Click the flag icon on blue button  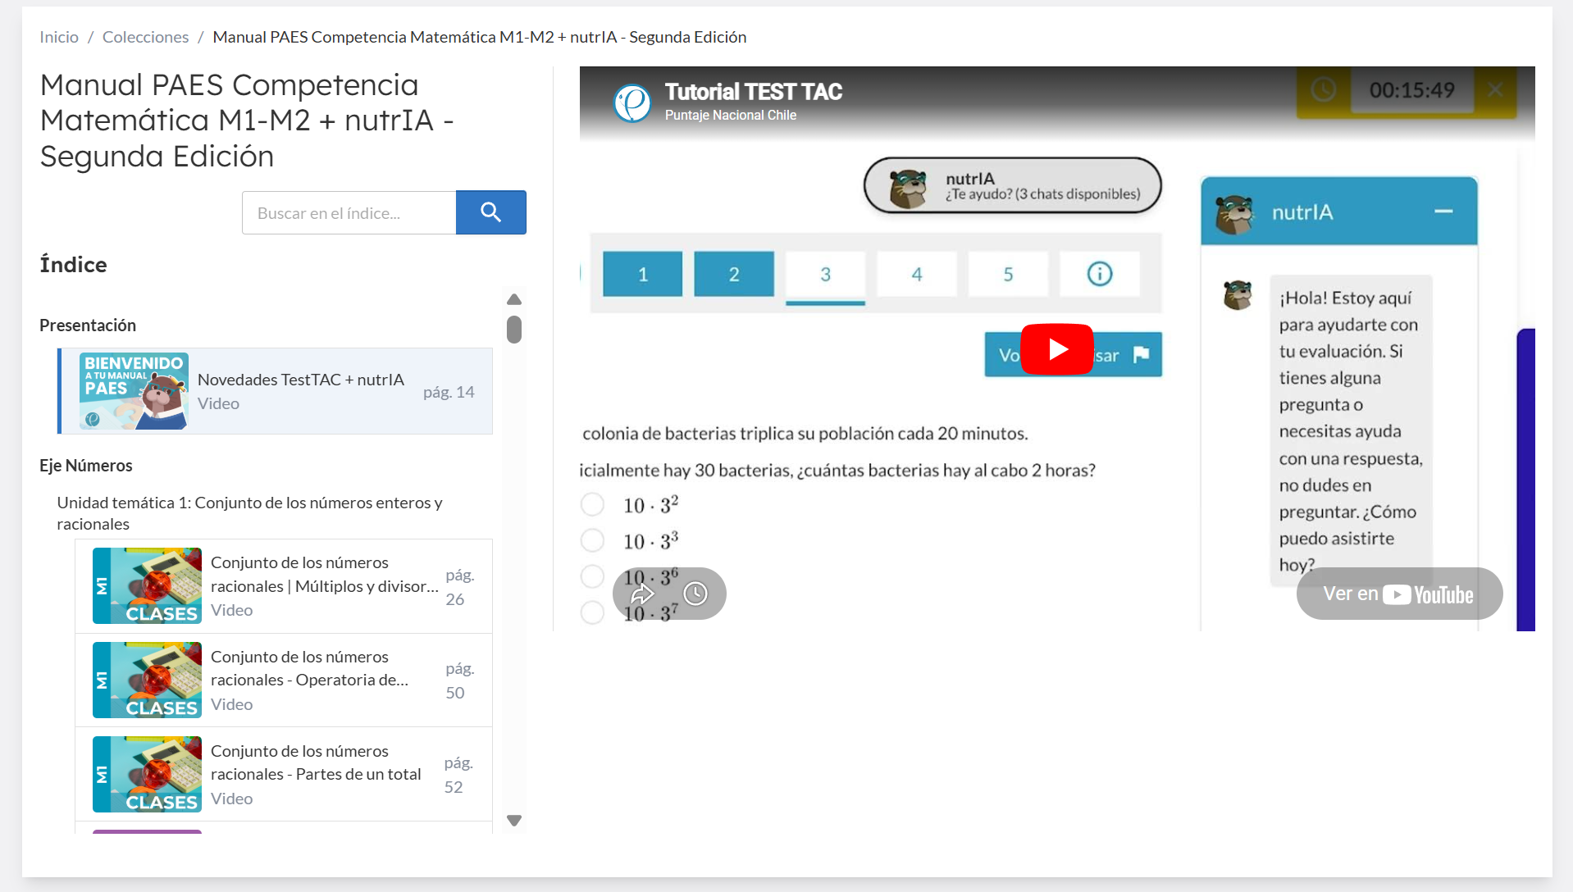[x=1141, y=354]
